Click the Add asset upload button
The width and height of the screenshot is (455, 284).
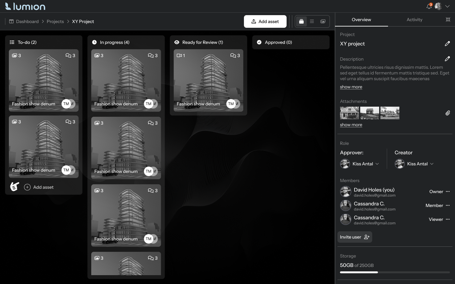point(265,21)
